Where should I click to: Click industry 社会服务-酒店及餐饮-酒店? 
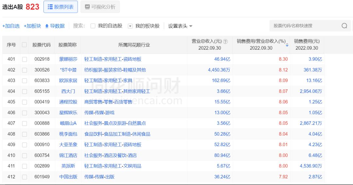coord(110,155)
